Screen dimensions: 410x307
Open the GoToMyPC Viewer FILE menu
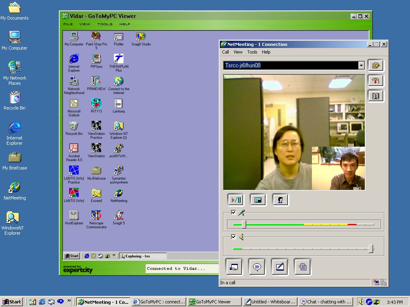click(68, 24)
